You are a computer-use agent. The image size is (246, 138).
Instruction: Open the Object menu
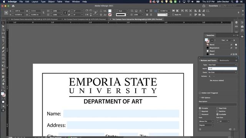click(51, 2)
